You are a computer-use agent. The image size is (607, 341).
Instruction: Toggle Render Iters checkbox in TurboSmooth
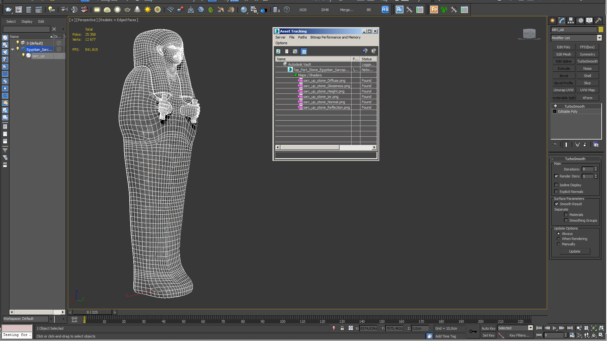click(x=556, y=176)
